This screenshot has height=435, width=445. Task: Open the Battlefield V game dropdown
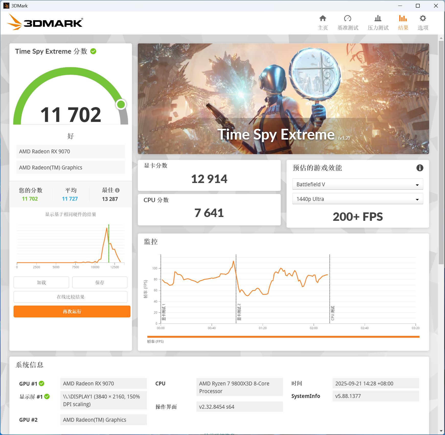[358, 184]
